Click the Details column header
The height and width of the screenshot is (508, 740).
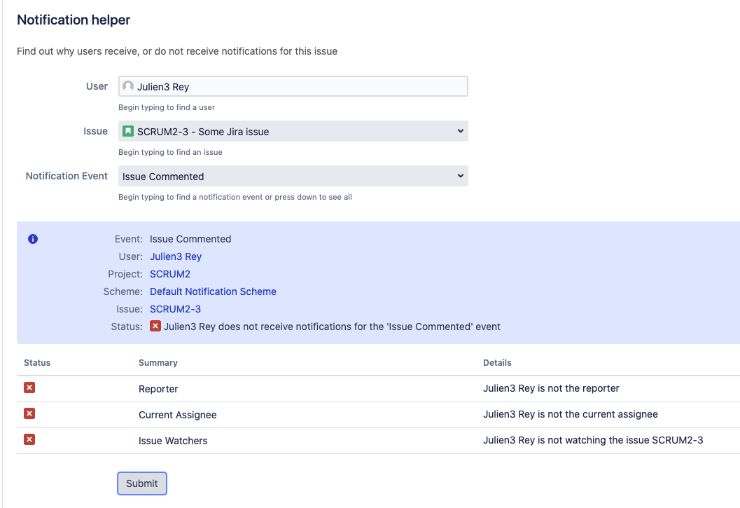[497, 363]
